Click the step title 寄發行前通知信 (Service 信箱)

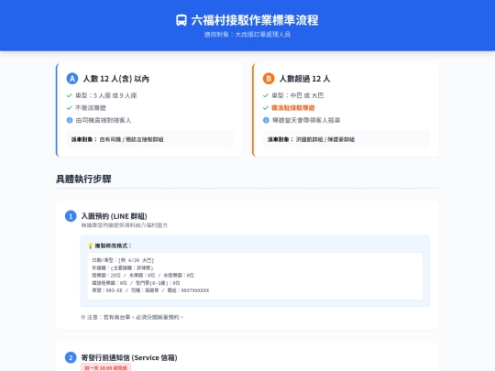tap(129, 358)
